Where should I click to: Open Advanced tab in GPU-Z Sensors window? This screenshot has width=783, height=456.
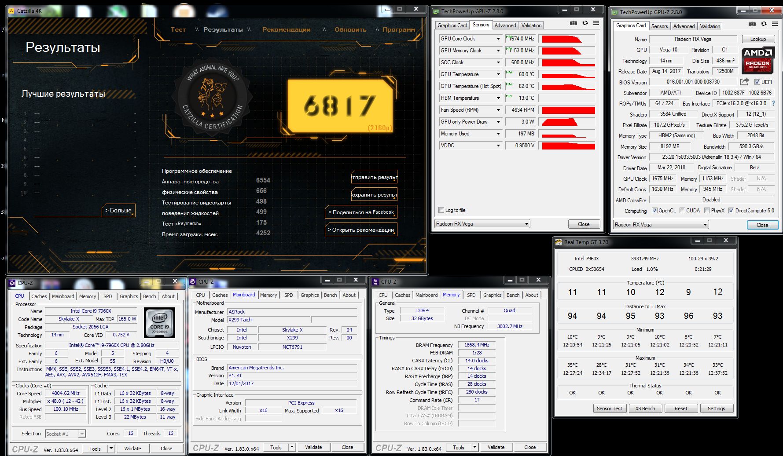tap(505, 26)
